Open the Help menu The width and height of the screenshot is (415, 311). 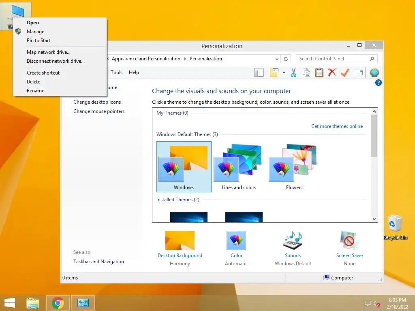tap(134, 72)
